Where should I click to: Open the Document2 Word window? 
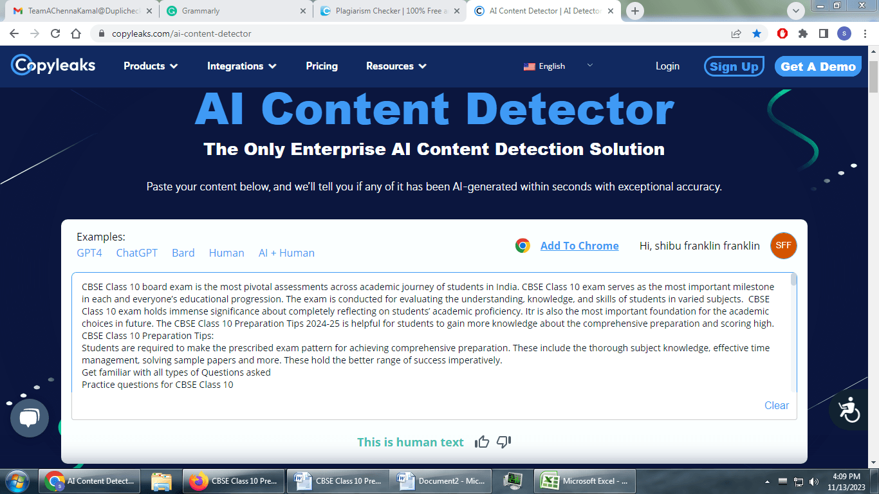click(442, 480)
